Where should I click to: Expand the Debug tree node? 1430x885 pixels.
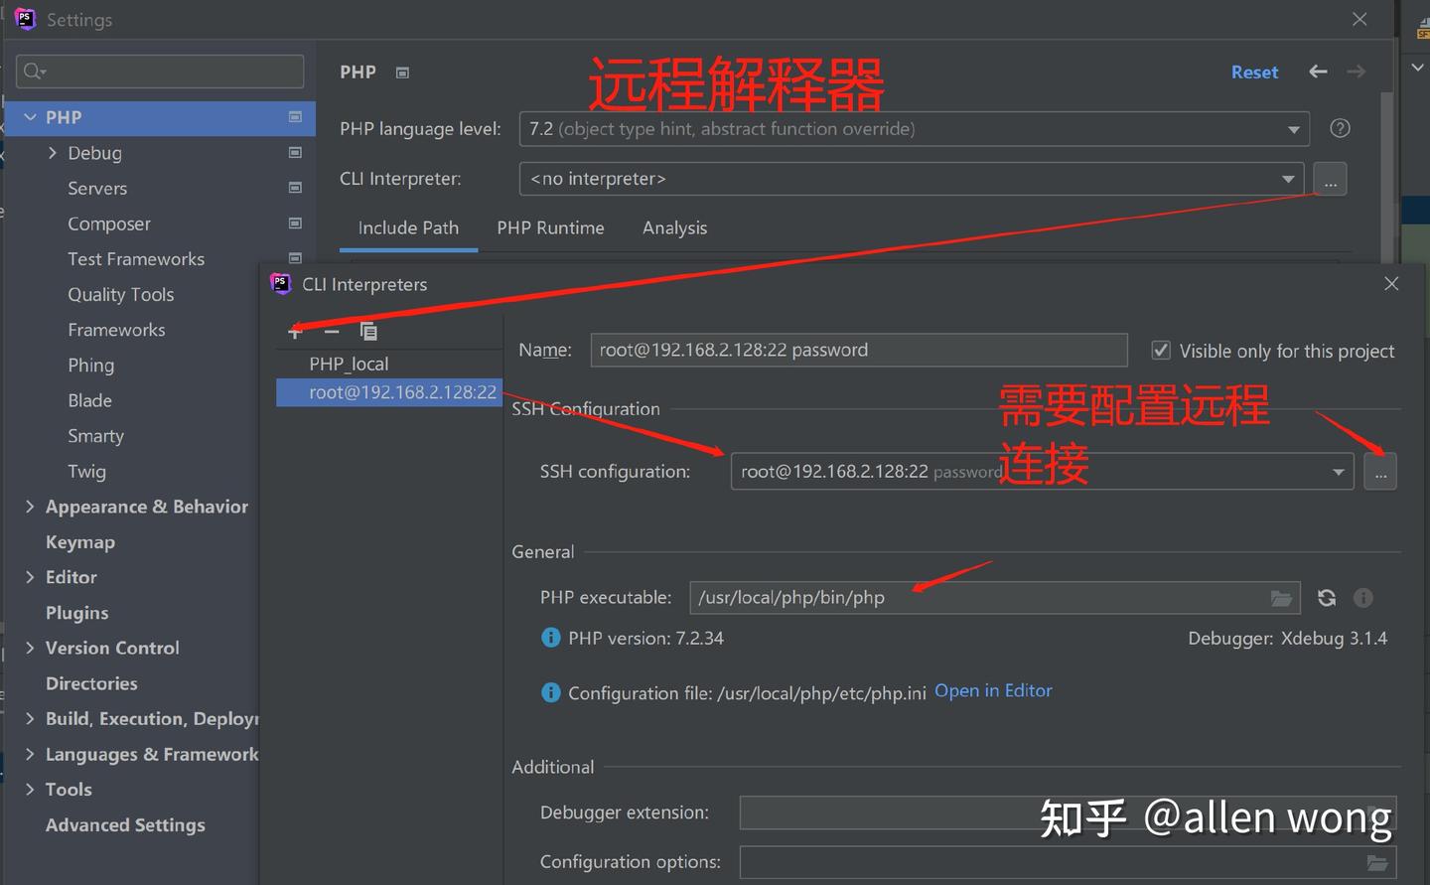pos(53,153)
